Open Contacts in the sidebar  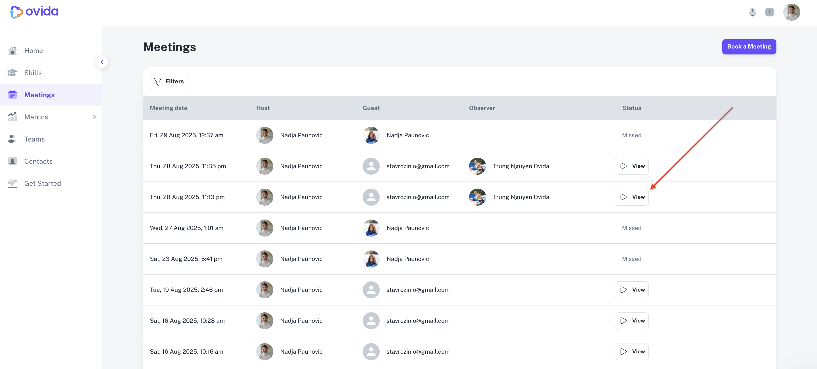(51, 161)
